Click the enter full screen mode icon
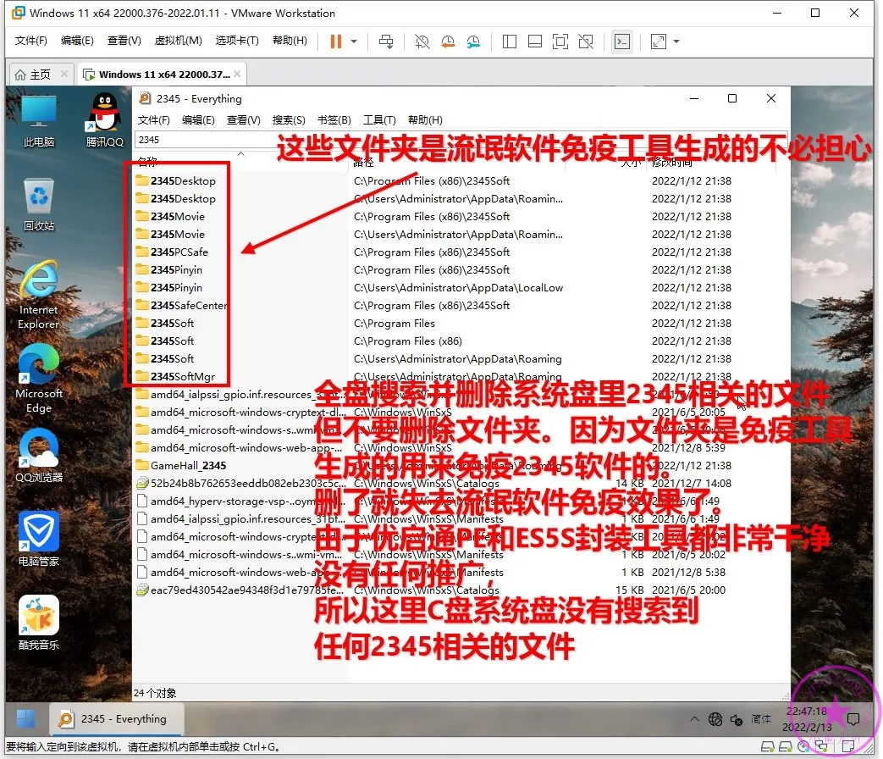This screenshot has height=759, width=883. click(560, 41)
